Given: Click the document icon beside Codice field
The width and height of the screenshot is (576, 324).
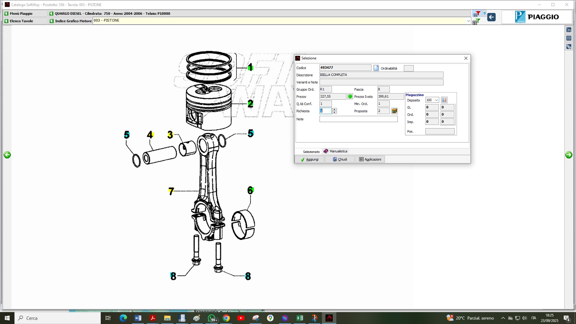Looking at the screenshot, I should (376, 68).
